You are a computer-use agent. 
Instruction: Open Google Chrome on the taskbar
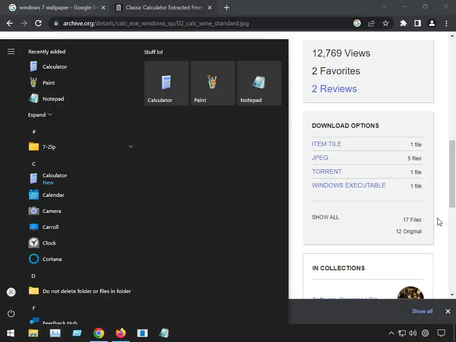pos(98,333)
